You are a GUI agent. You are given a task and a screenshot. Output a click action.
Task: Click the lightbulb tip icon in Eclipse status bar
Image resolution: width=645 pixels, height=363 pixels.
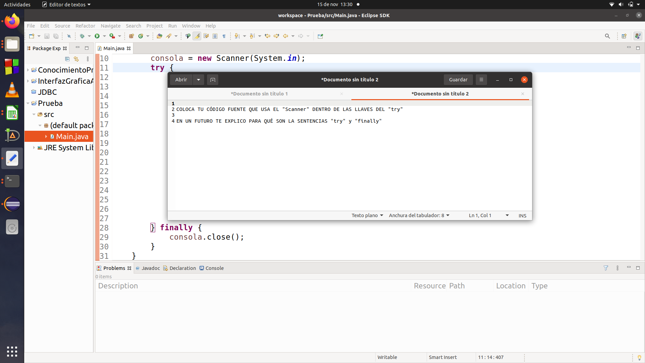639,358
